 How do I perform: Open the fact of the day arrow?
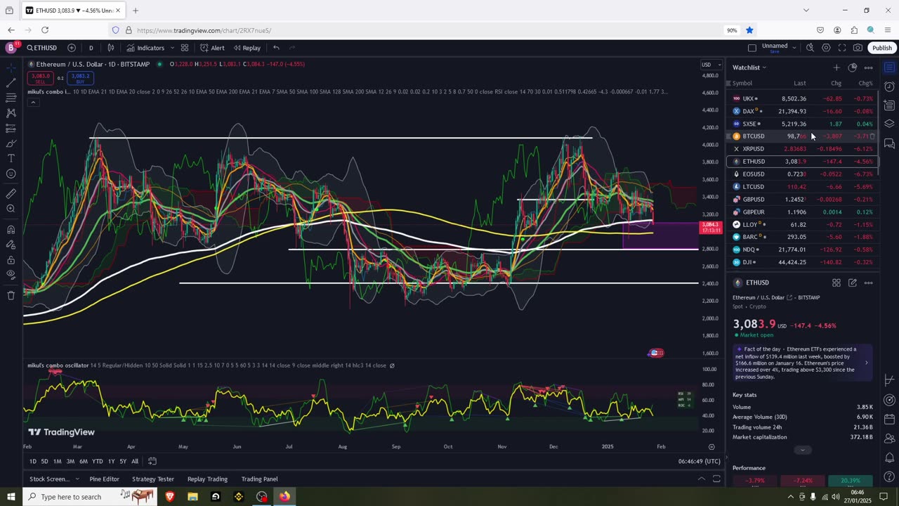pos(866,363)
